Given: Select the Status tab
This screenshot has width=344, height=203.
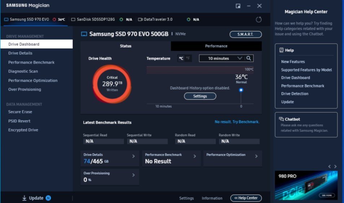Looking at the screenshot, I should pos(126,46).
